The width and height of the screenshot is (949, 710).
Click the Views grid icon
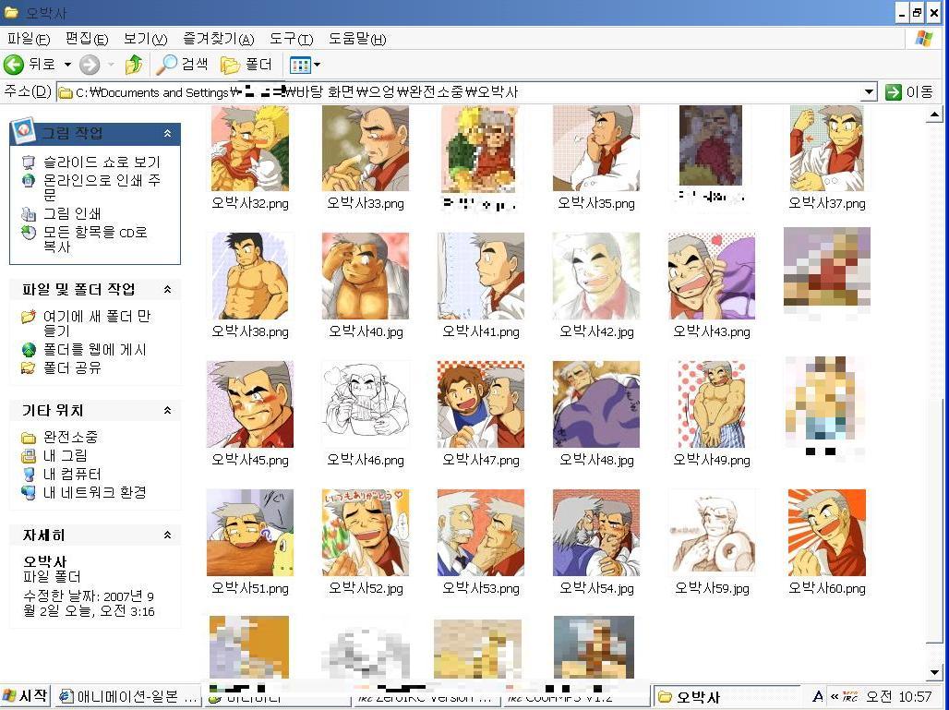pos(300,64)
